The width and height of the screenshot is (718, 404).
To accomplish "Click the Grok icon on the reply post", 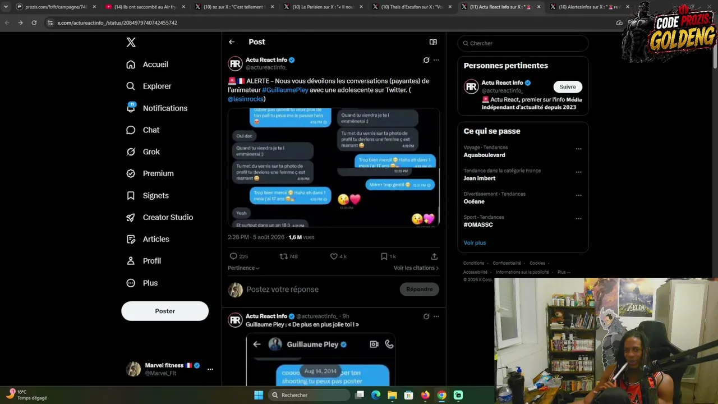I will coord(426,316).
